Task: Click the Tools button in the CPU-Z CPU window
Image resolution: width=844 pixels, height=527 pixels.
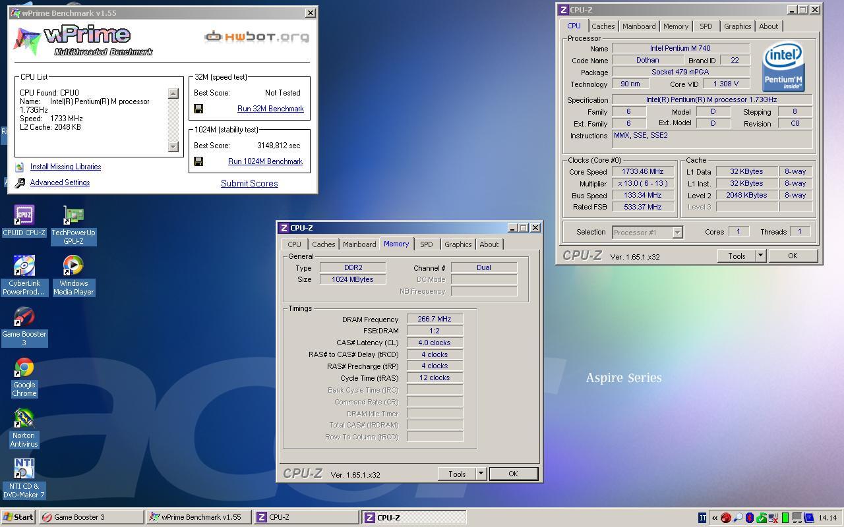Action: point(737,256)
